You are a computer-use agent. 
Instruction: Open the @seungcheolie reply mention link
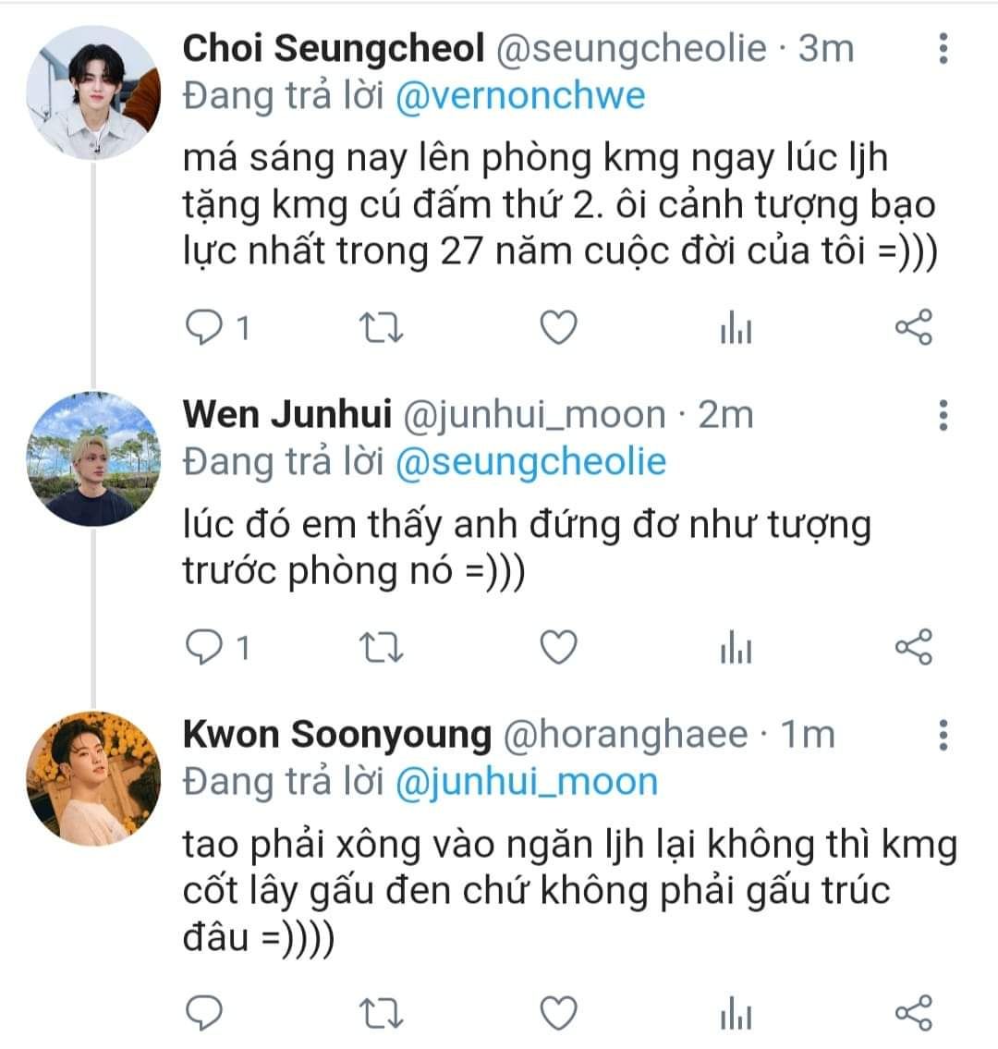(x=529, y=461)
